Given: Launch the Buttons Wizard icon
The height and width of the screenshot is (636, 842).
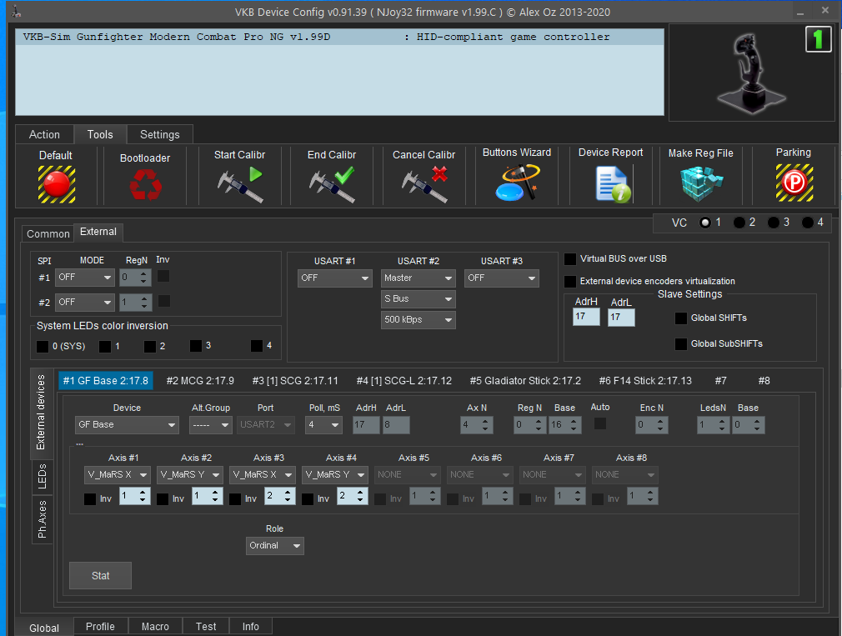Looking at the screenshot, I should (x=517, y=183).
